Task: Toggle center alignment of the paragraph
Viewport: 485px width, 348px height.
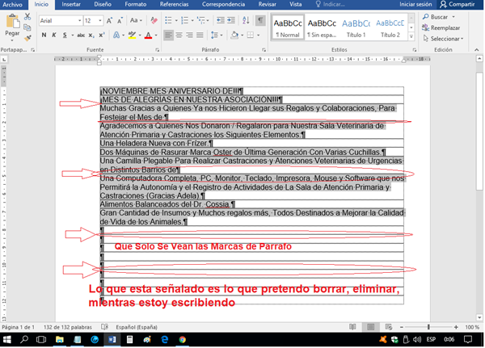Action: pyautogui.click(x=179, y=36)
